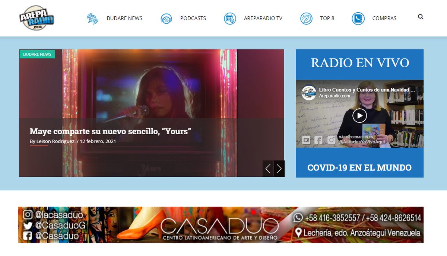Play the Radio en Vivo video
Screen dimensions: 447x256
click(x=359, y=115)
